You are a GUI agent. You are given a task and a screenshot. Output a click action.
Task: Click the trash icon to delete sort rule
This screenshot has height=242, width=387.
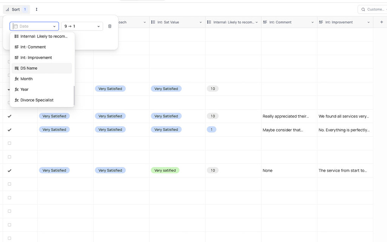(x=110, y=26)
